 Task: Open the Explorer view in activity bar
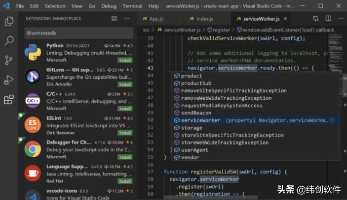pyautogui.click(x=9, y=22)
